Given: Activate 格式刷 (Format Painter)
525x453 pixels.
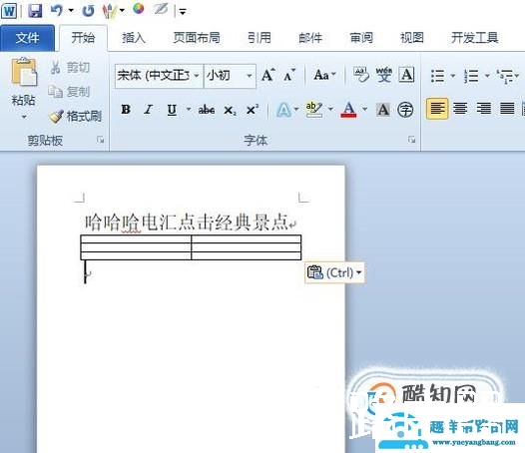Looking at the screenshot, I should 75,116.
